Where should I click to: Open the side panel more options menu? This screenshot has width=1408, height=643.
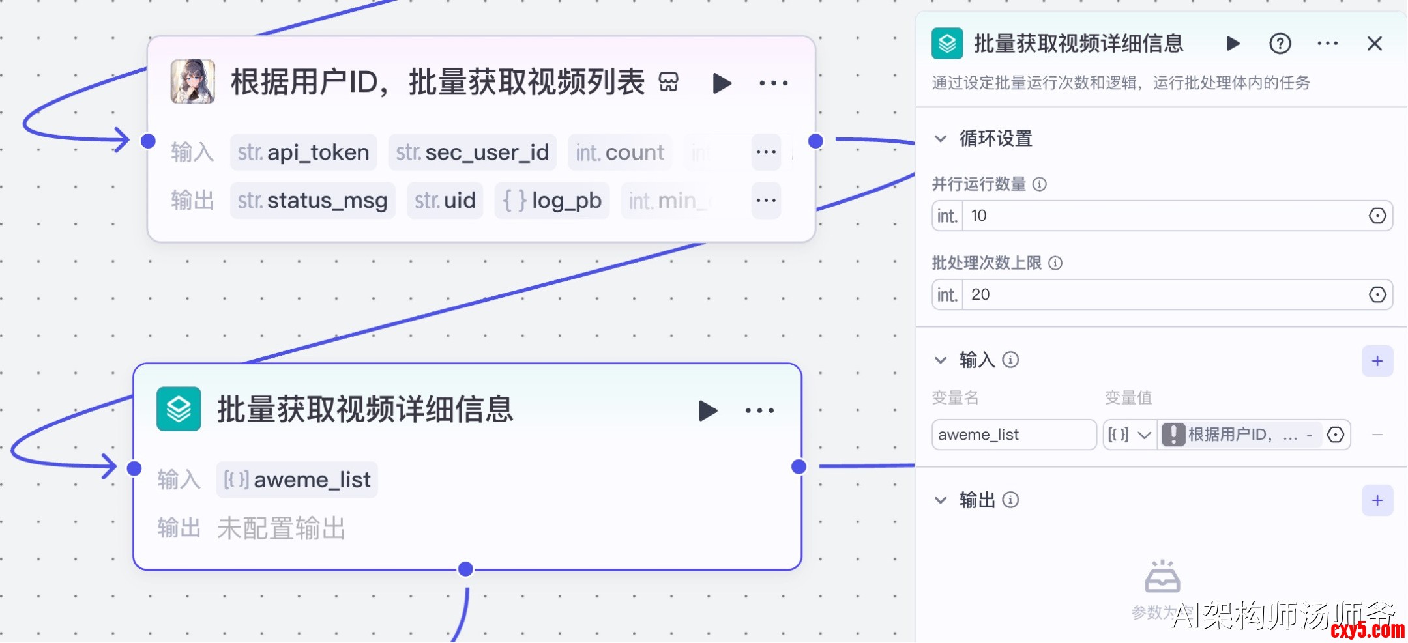(1327, 44)
